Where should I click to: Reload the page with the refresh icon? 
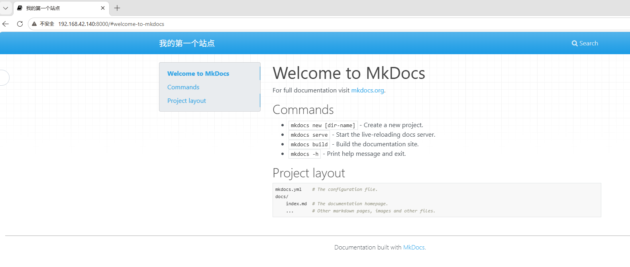(20, 24)
